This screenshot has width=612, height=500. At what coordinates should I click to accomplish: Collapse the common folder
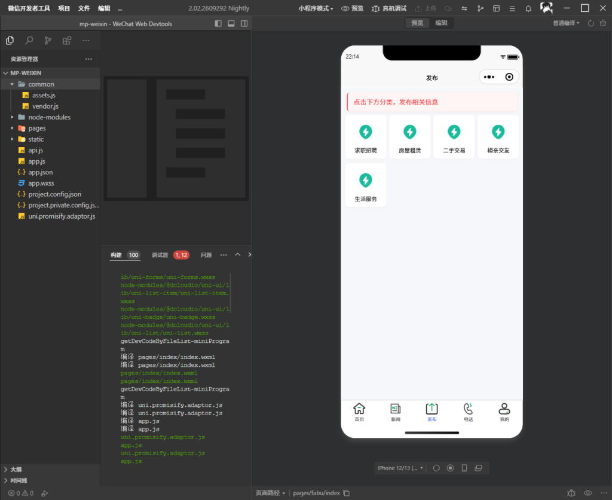[x=50, y=84]
